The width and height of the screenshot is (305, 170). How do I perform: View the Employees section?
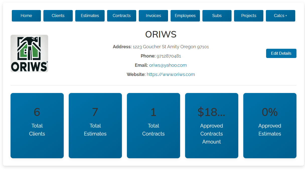[185, 16]
